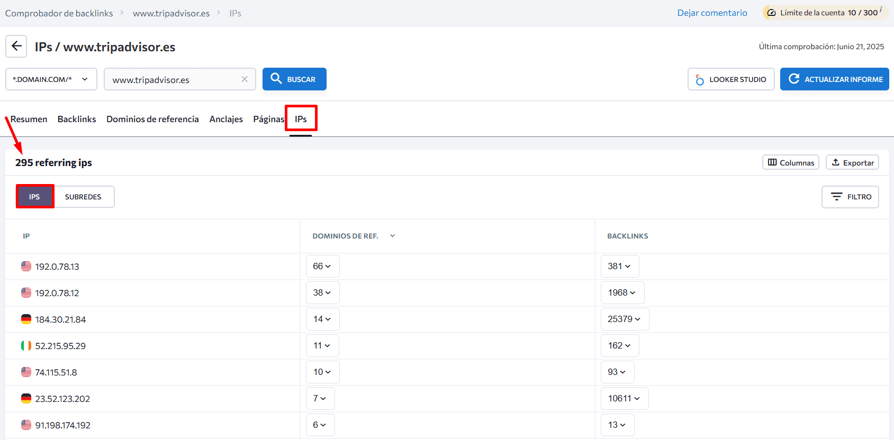
Task: Switch to the Resumen tab
Action: pos(29,119)
